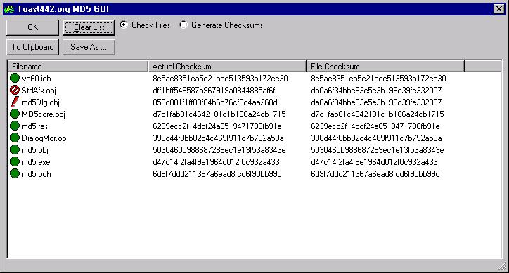Copy results with To Clipboard button
The image size is (509, 273).
coord(32,47)
